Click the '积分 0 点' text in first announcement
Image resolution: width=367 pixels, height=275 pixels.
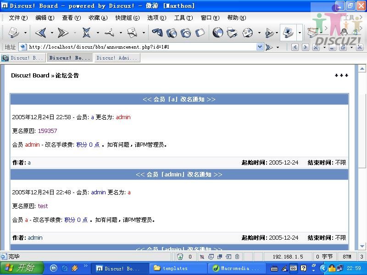[88, 145]
